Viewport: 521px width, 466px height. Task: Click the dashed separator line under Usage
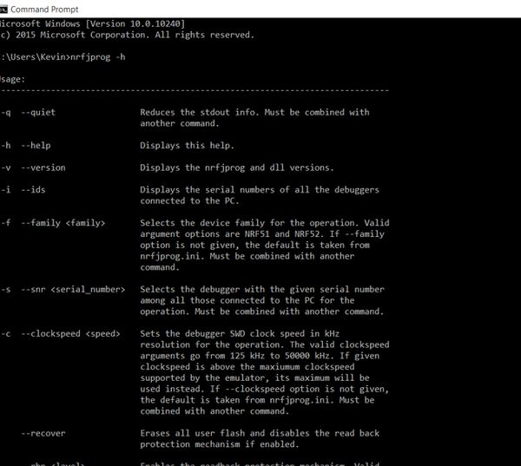point(195,90)
